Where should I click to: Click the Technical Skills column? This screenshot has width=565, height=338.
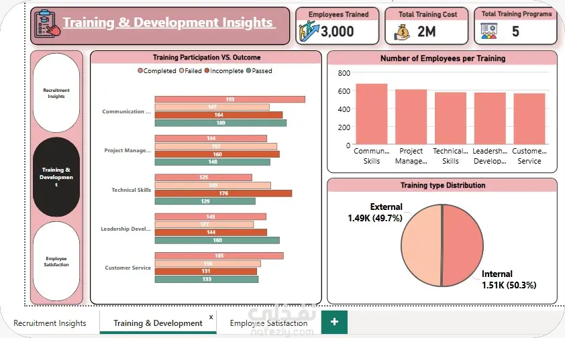coord(450,119)
